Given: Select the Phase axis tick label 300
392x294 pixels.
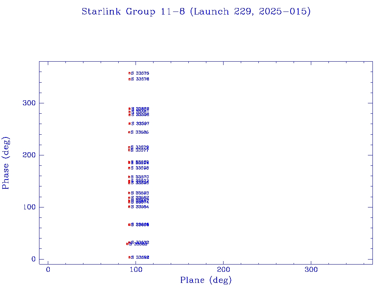Looking at the screenshot, I should point(29,103).
